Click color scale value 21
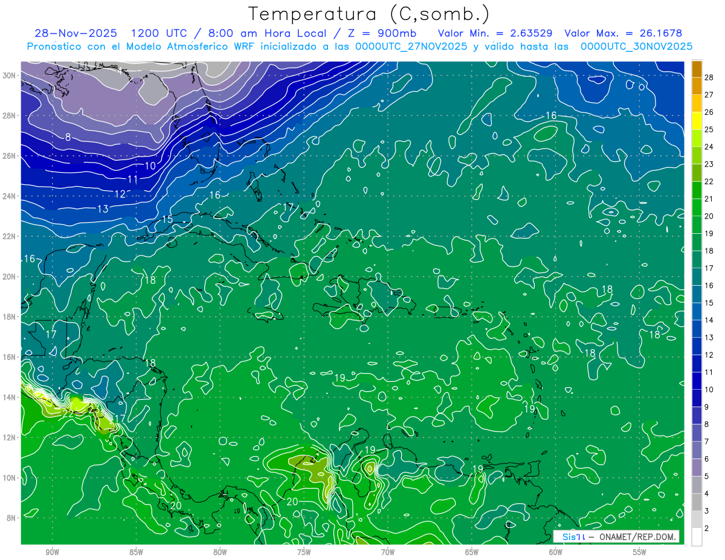The image size is (725, 560). point(709,199)
